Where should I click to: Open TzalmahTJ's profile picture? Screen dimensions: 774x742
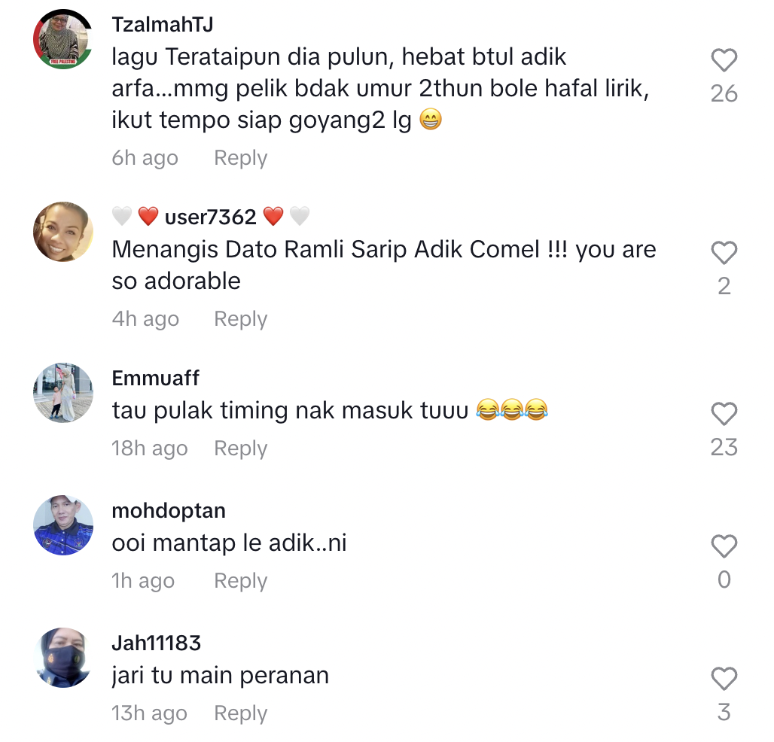[x=63, y=39]
